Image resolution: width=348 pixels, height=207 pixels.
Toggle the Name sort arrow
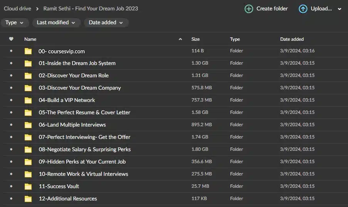click(180, 39)
